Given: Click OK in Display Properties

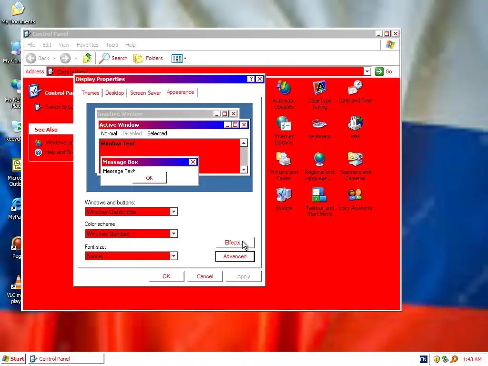Looking at the screenshot, I should pyautogui.click(x=166, y=276).
